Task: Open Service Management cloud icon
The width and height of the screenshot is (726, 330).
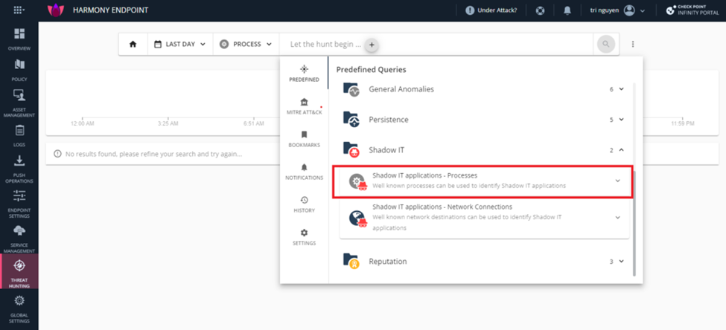Action: pyautogui.click(x=19, y=230)
